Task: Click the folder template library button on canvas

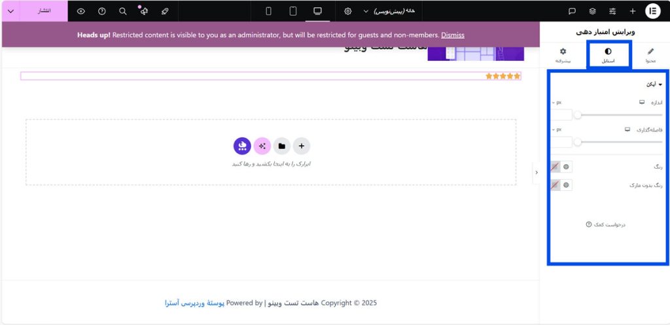Action: [281, 146]
